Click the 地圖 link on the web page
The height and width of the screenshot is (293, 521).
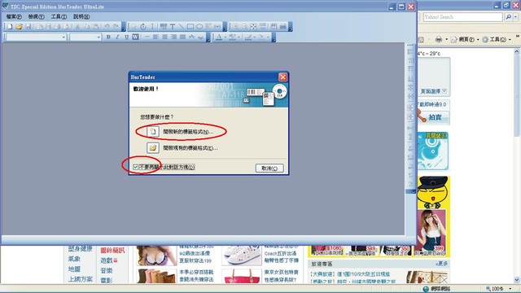click(x=74, y=269)
